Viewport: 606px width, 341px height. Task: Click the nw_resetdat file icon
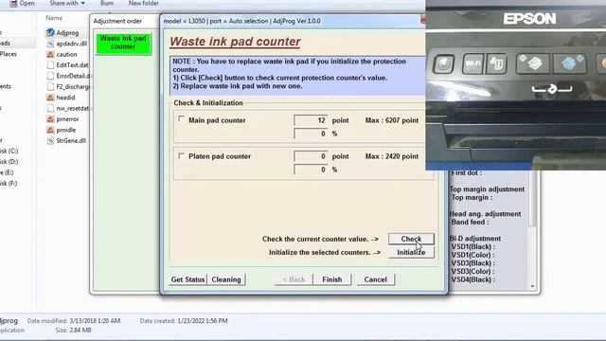coord(50,108)
